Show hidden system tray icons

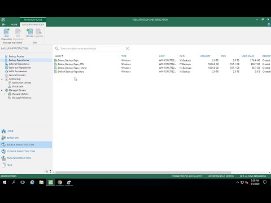tap(238, 182)
